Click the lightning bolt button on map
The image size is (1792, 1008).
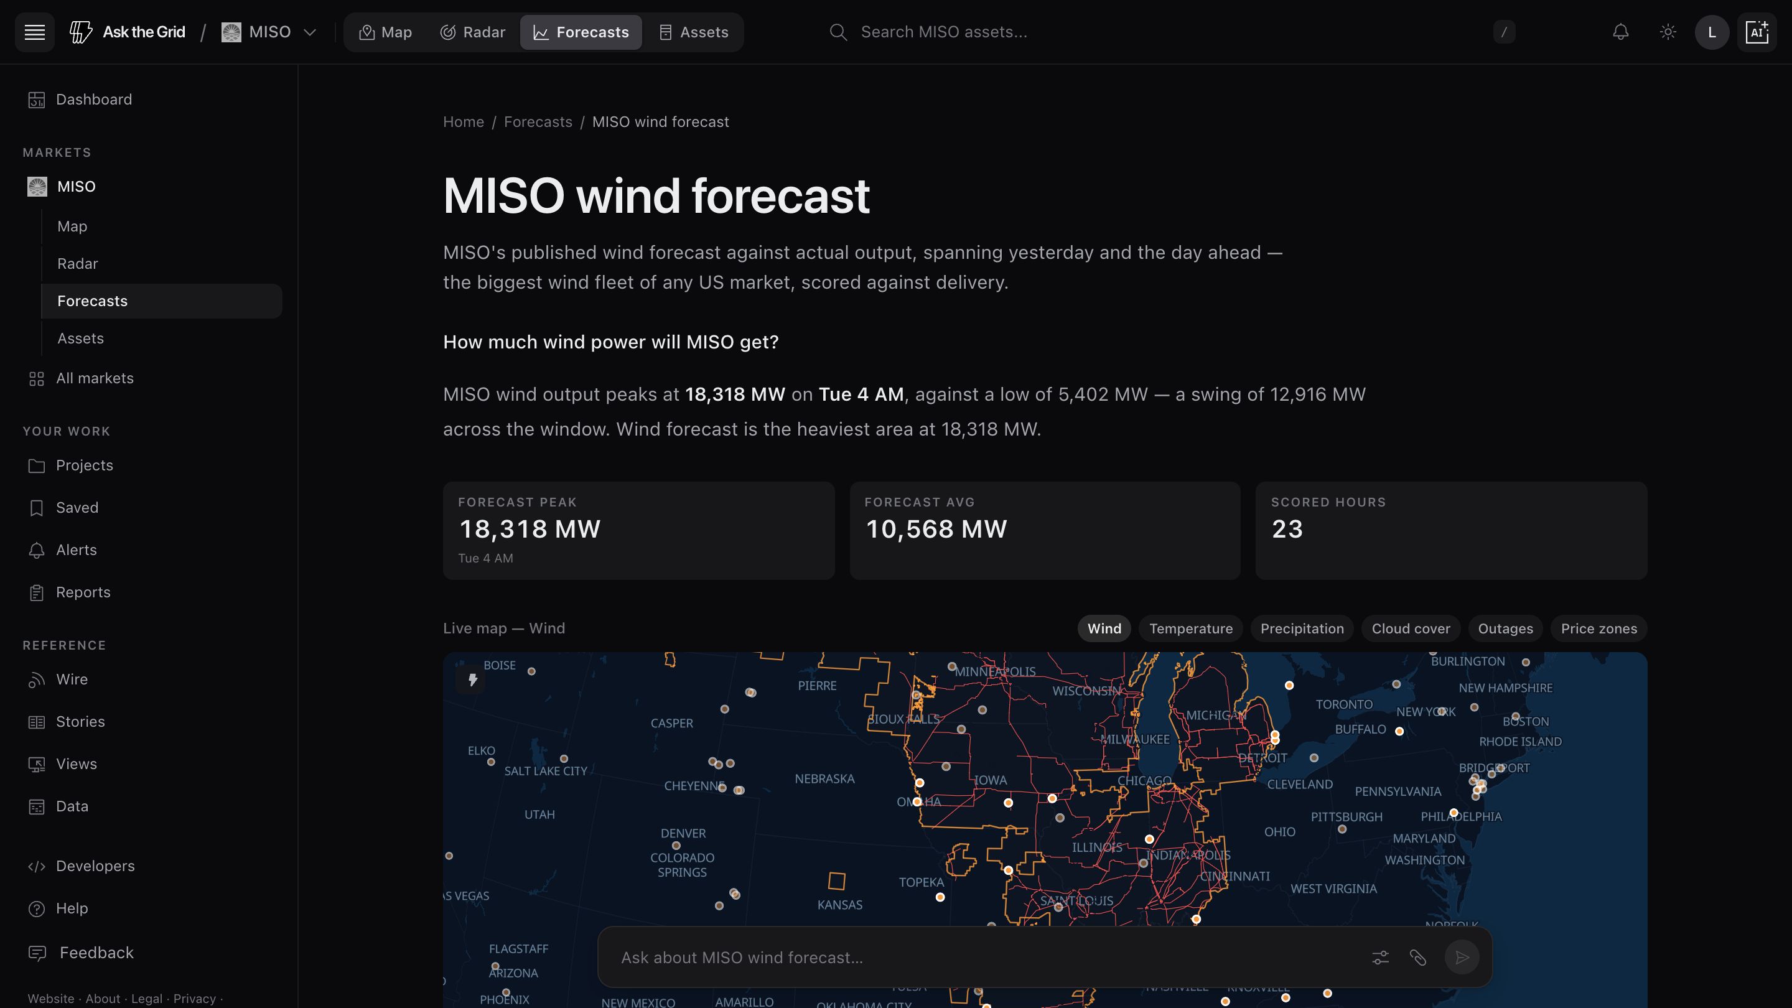[x=472, y=679]
